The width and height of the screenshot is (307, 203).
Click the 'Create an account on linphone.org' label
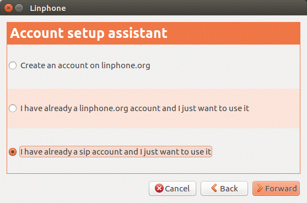pyautogui.click(x=85, y=65)
